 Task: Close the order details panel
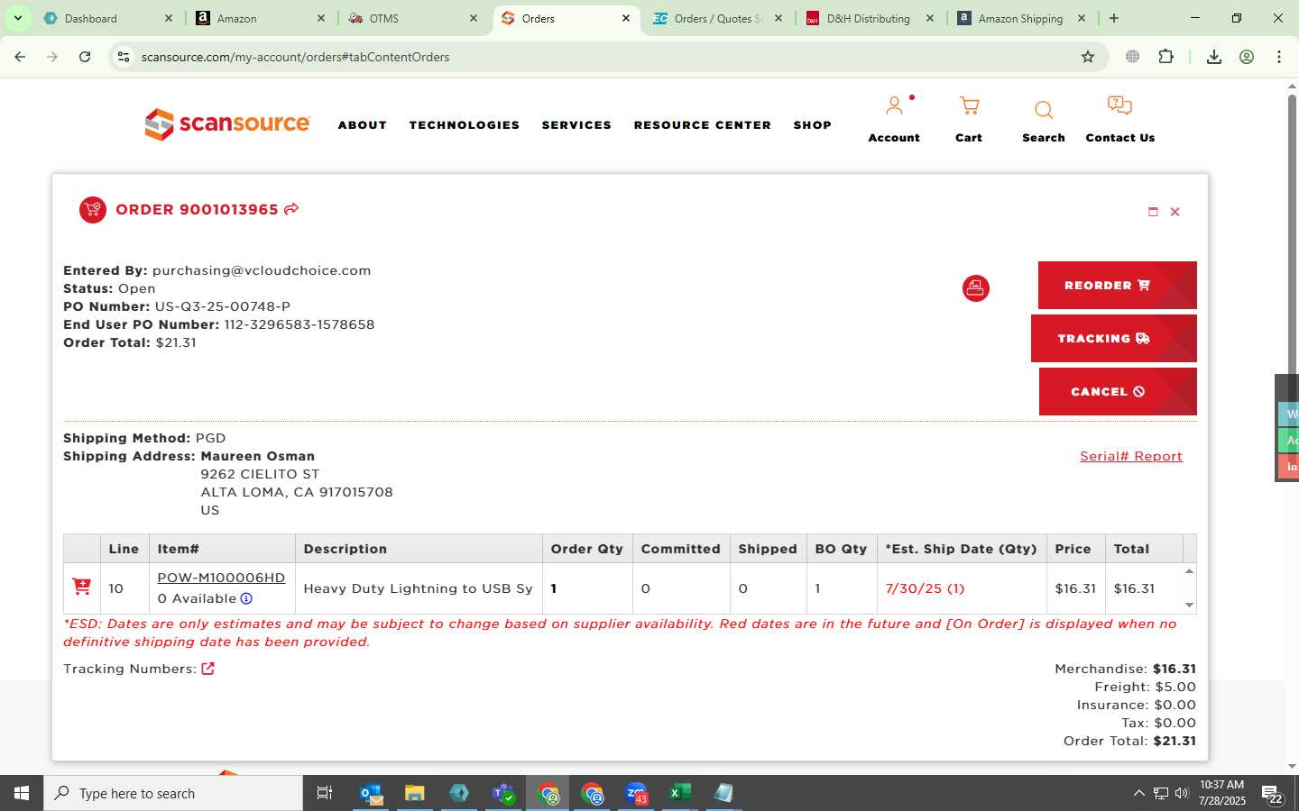(1175, 212)
